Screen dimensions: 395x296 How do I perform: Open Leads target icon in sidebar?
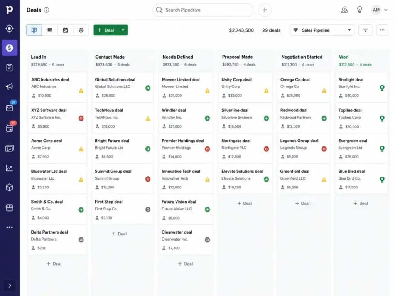pos(9,29)
